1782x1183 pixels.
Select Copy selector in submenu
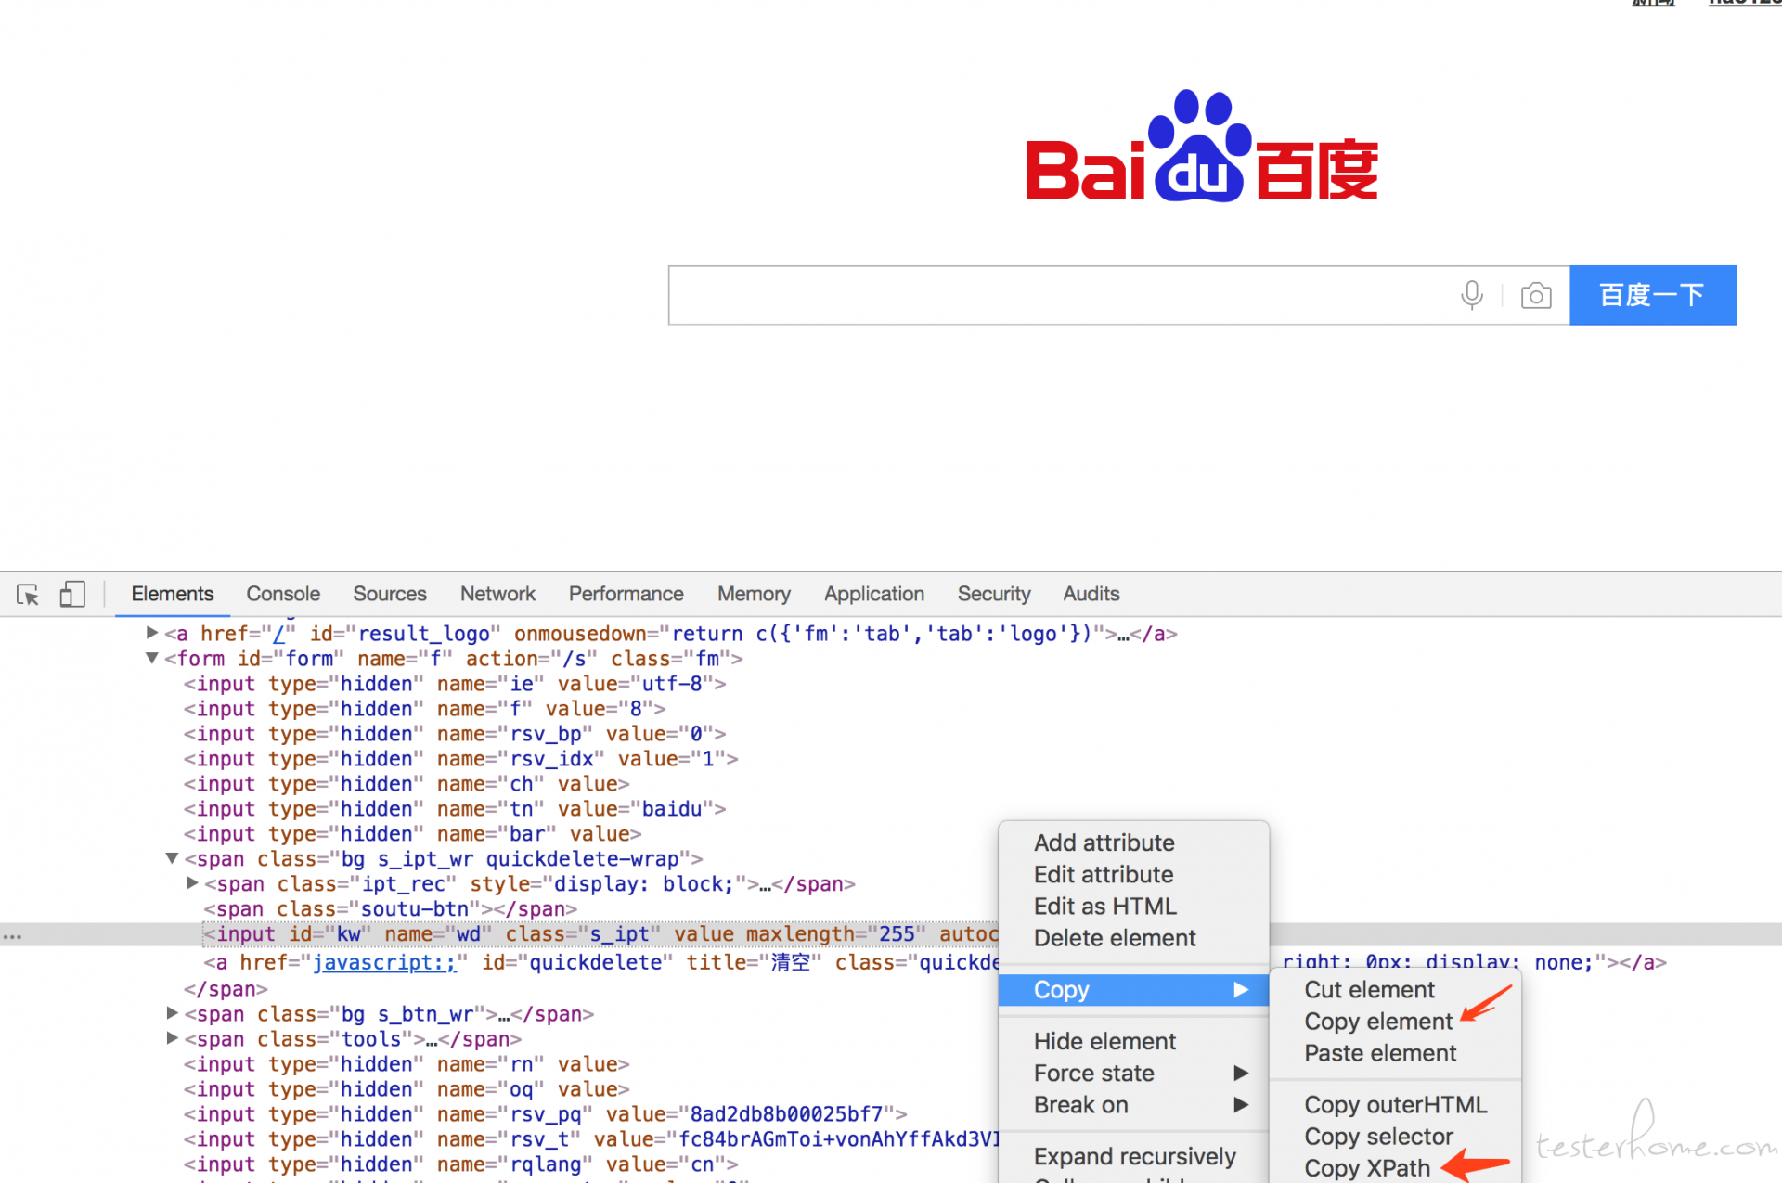tap(1378, 1137)
